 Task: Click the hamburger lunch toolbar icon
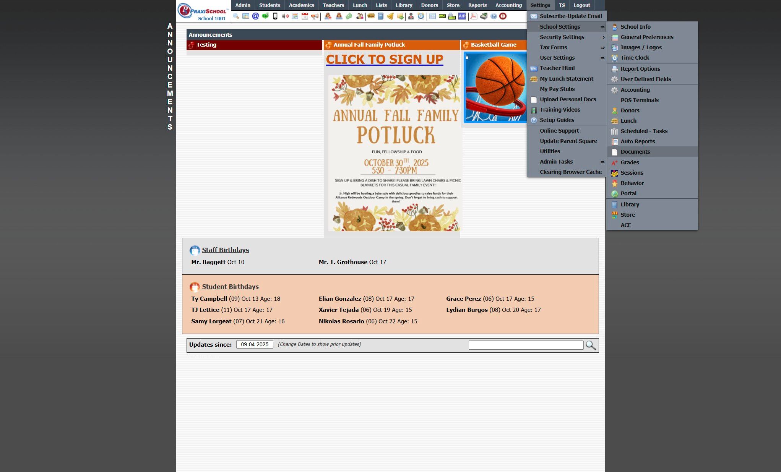click(x=371, y=16)
